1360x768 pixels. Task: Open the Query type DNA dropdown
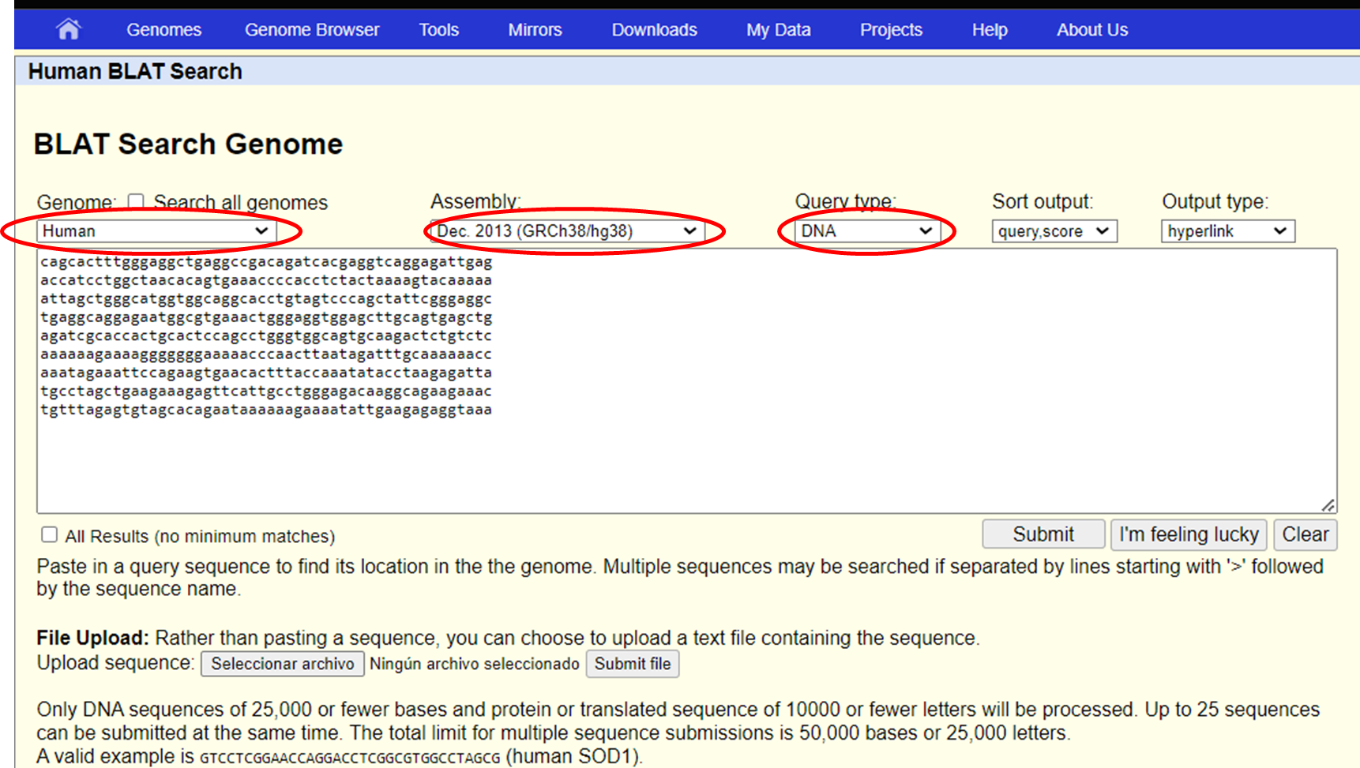(x=866, y=231)
